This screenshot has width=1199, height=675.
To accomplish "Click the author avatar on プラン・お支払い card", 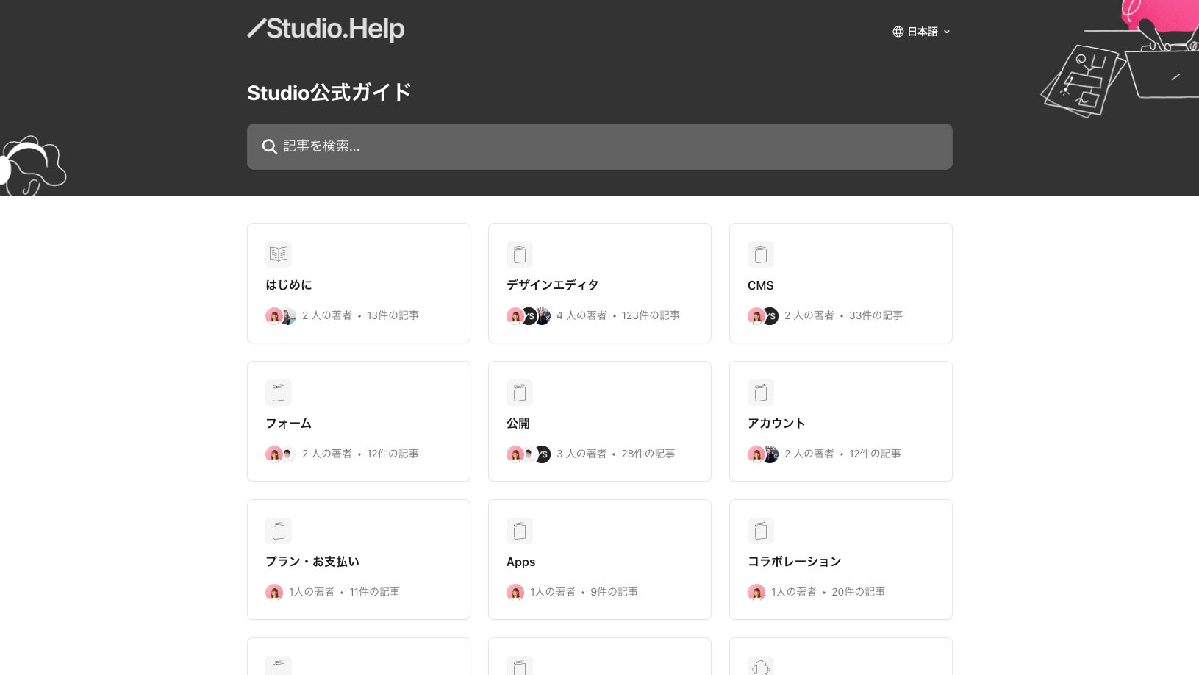I will click(274, 593).
